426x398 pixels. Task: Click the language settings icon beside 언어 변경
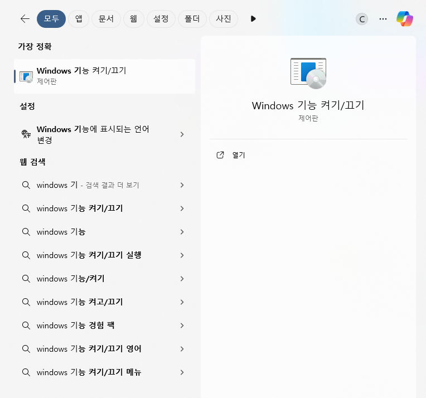(x=26, y=134)
